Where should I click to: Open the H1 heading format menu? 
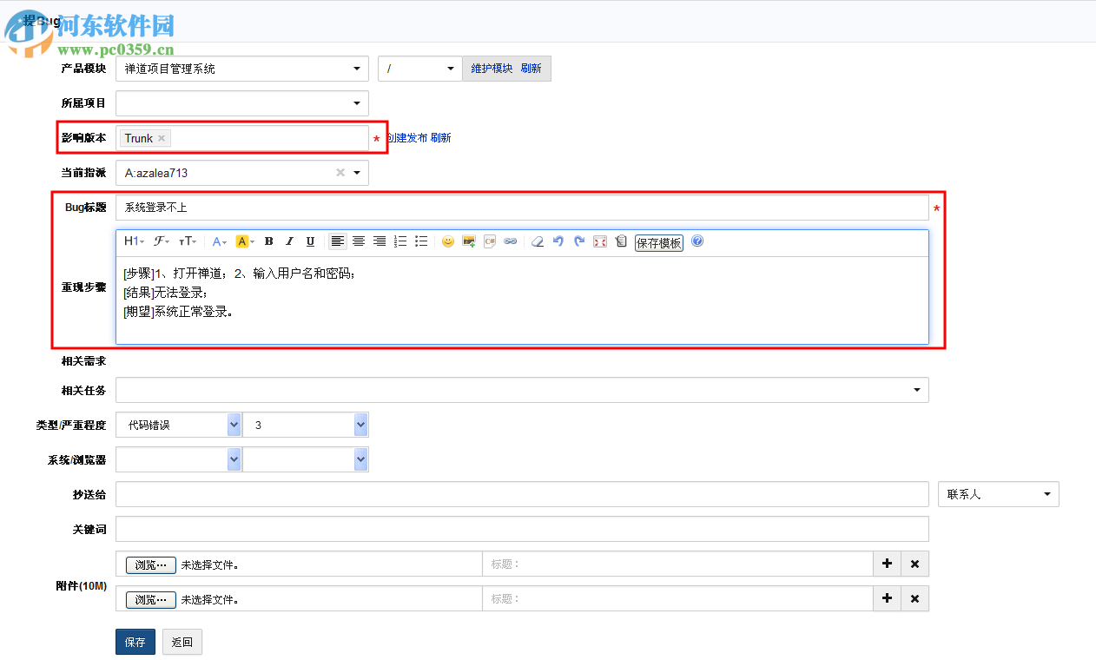pyautogui.click(x=134, y=241)
